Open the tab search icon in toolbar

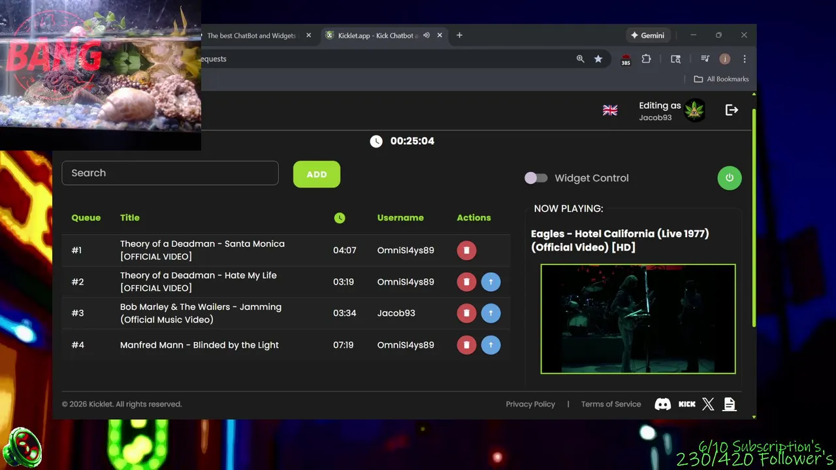click(x=675, y=59)
